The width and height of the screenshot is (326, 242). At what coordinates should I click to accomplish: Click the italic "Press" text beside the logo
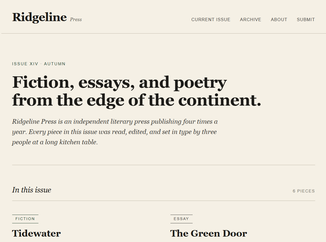click(76, 19)
